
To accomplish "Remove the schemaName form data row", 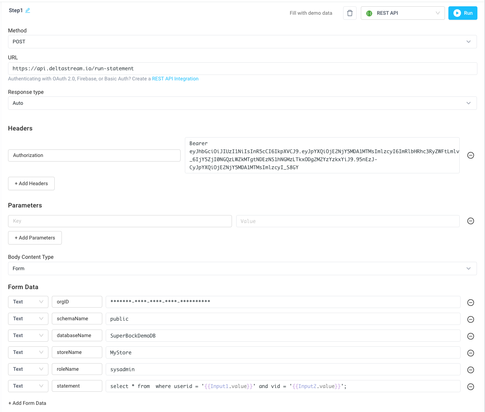I will (x=470, y=319).
